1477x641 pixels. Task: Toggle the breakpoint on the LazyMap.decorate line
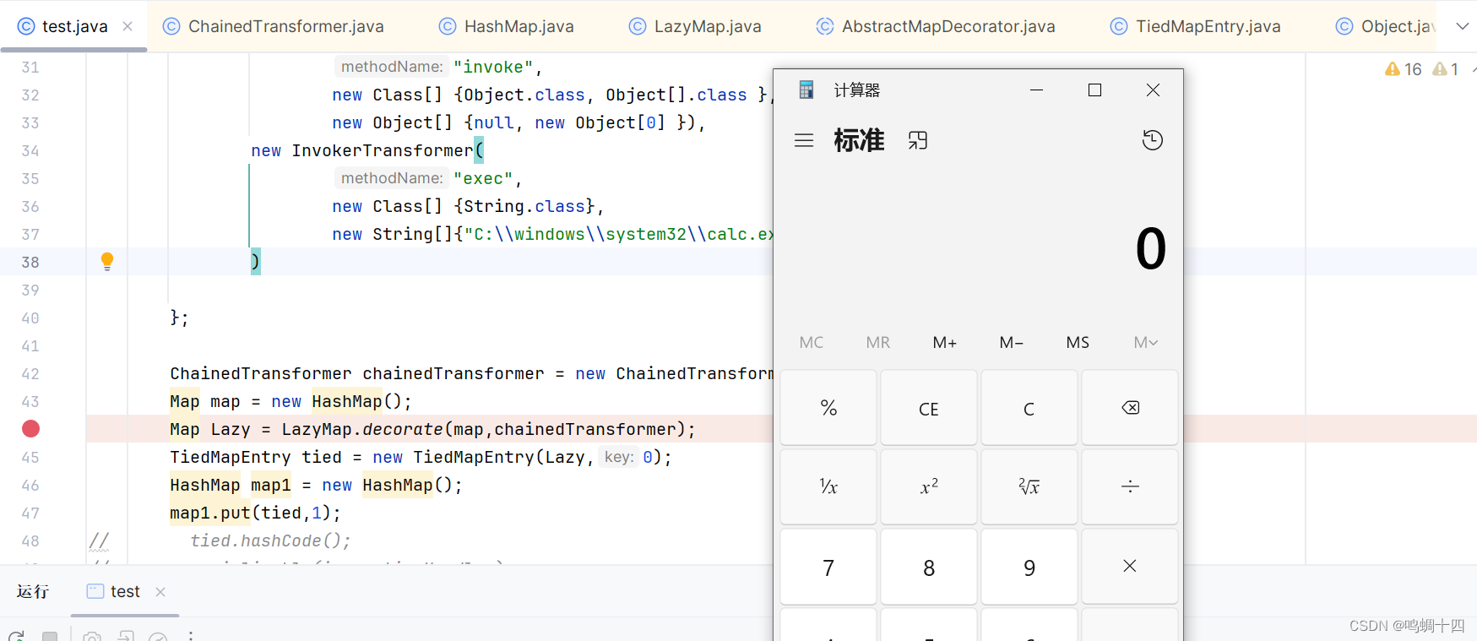(30, 429)
